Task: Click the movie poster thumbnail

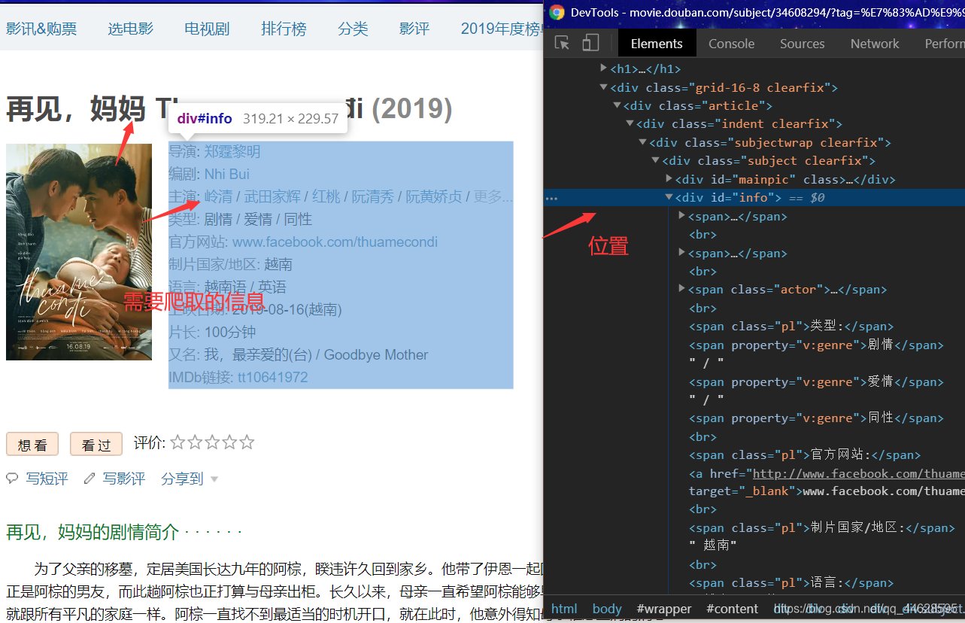Action: point(79,252)
